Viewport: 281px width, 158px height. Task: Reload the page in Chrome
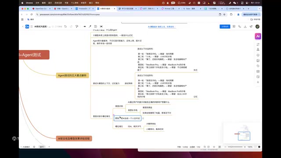(32, 14)
